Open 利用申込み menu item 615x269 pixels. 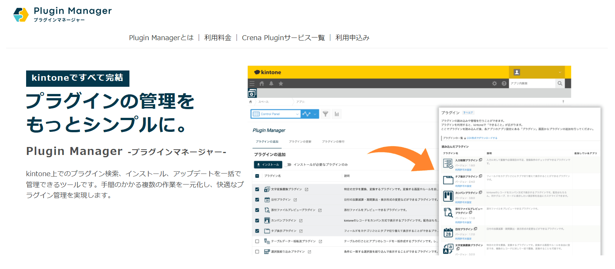pos(352,38)
